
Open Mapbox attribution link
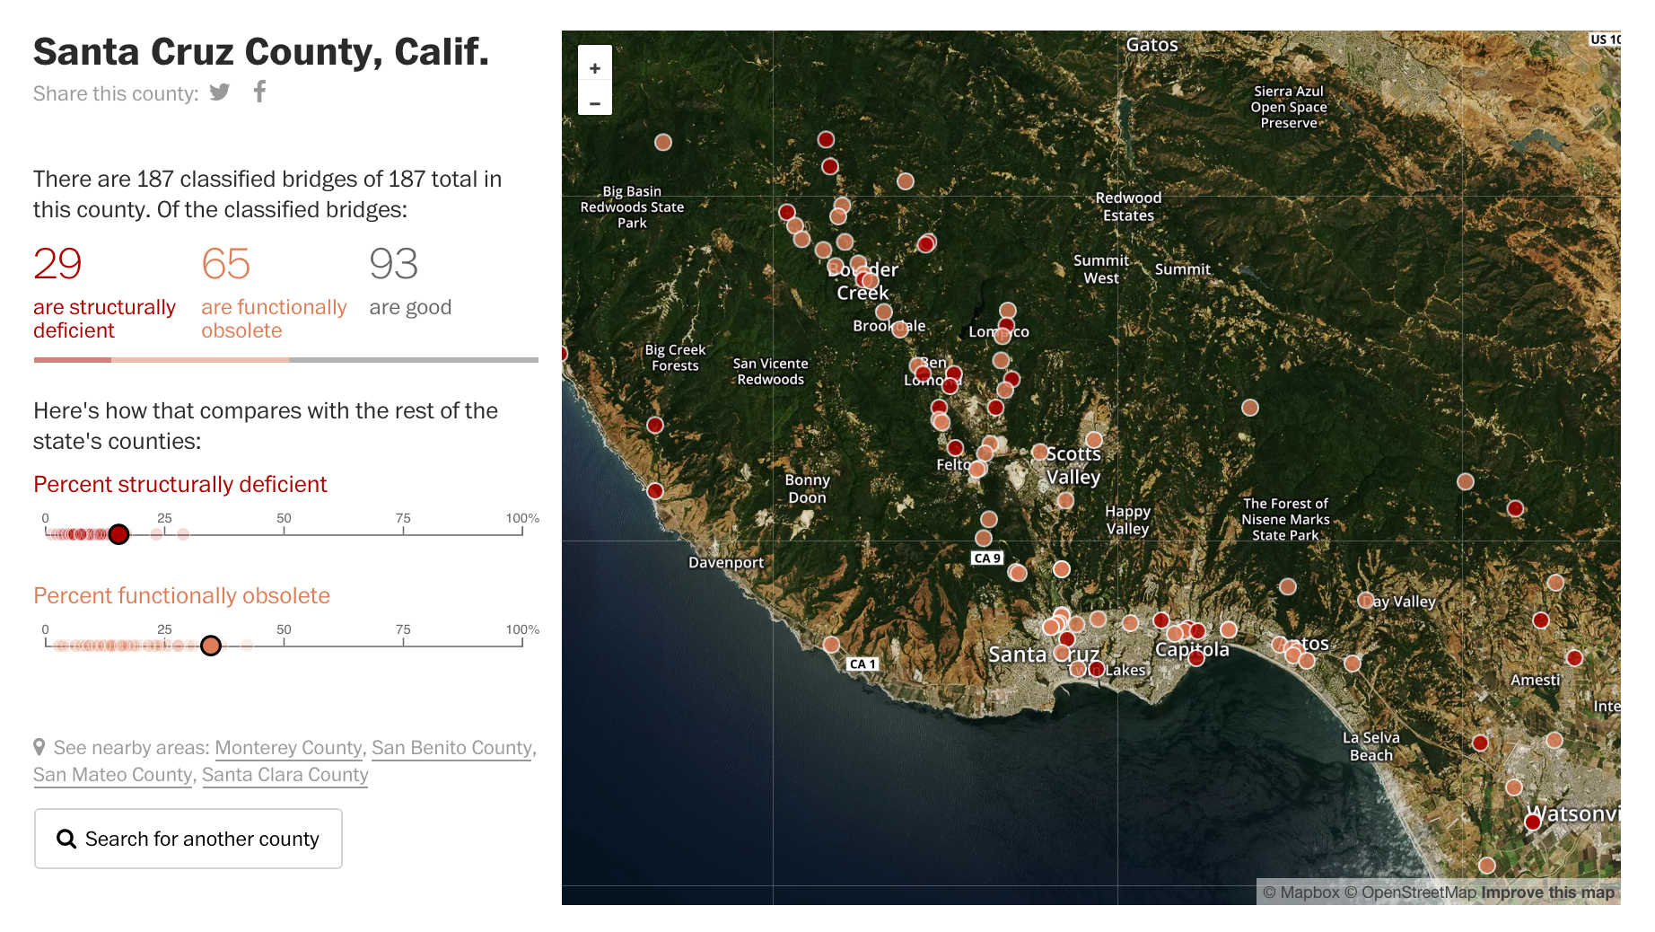[x=1301, y=892]
